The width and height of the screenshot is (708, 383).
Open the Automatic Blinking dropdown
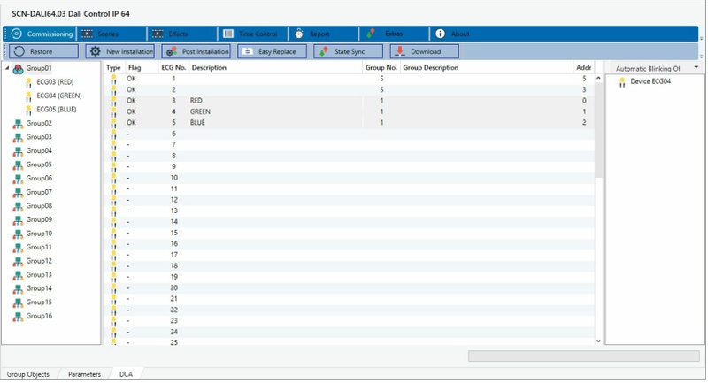point(696,68)
